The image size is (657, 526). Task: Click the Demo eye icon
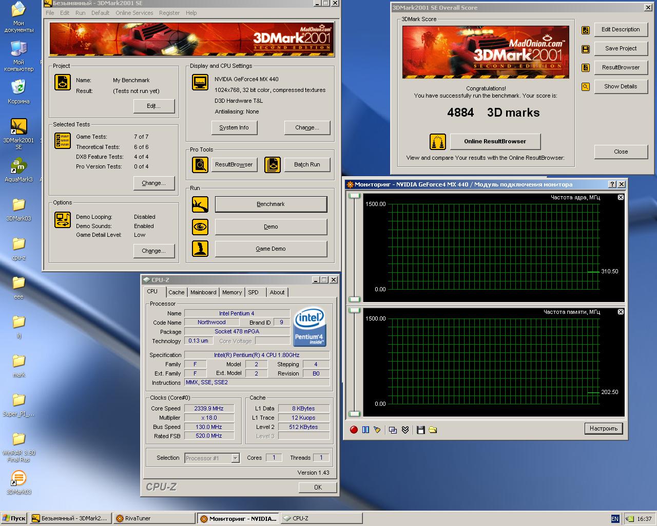click(x=200, y=227)
